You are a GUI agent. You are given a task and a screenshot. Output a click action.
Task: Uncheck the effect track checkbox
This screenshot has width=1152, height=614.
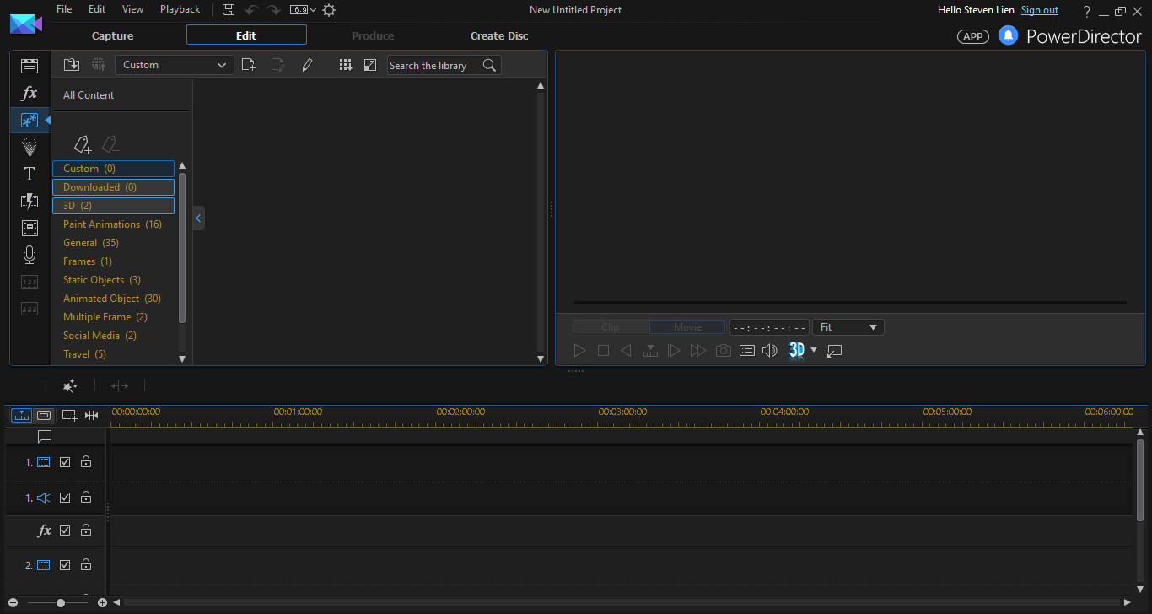click(65, 531)
